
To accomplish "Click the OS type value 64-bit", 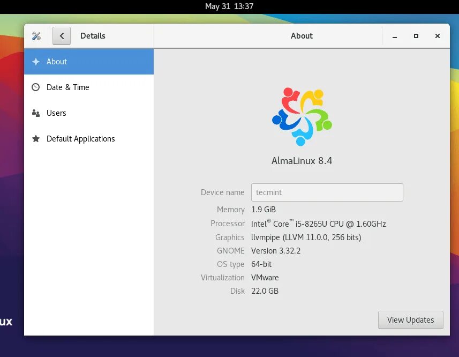I will click(261, 264).
